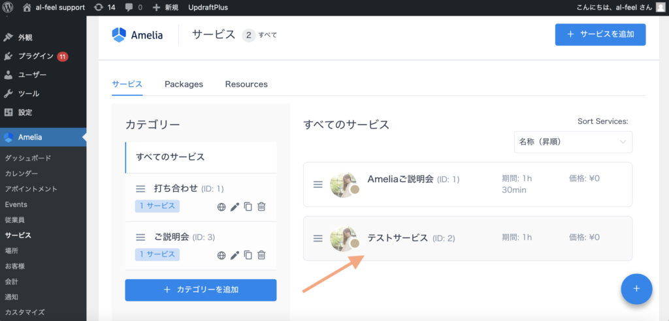The height and width of the screenshot is (321, 669).
Task: Open the 新規 menu in admin bar
Action: (x=165, y=8)
